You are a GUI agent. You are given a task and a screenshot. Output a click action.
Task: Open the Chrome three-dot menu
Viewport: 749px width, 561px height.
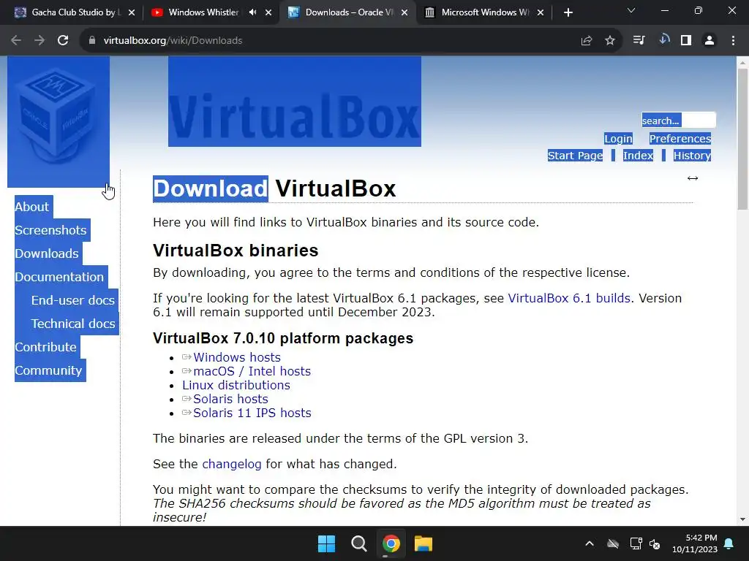click(733, 41)
